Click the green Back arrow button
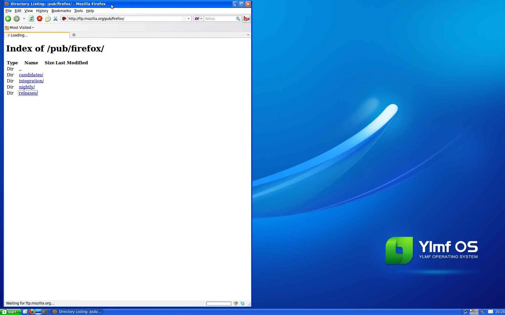The height and width of the screenshot is (315, 505). coord(8,19)
